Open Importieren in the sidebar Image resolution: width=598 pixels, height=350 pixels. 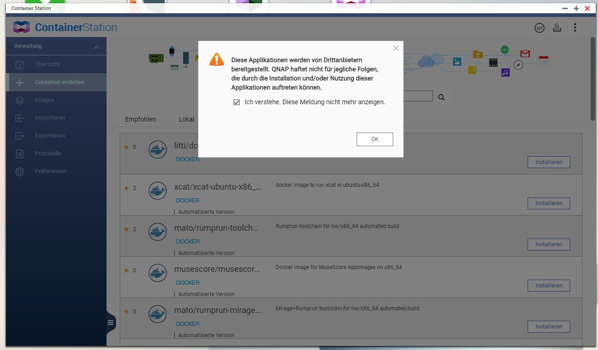coord(56,118)
